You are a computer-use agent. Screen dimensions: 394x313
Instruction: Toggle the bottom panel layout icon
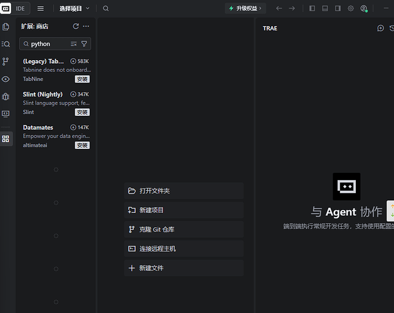coord(325,9)
